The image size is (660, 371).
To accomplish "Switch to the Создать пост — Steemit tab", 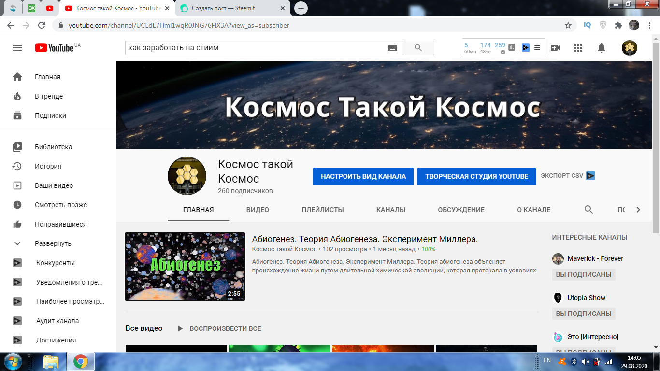I will 233,8.
